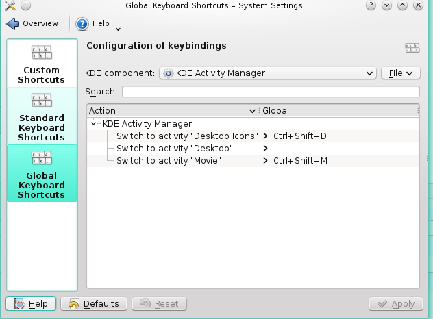Viewport: 433px width, 319px height.
Task: Open the Custom Shortcuts module
Action: coord(42,64)
